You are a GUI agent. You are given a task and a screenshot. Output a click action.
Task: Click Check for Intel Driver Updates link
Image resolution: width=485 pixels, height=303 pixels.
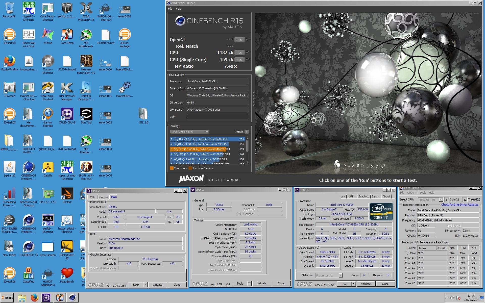point(459,205)
